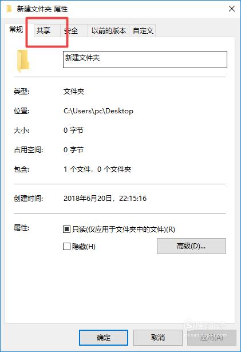Image resolution: width=241 pixels, height=352 pixels.
Task: Click the 取消 button
Action: coord(158,338)
